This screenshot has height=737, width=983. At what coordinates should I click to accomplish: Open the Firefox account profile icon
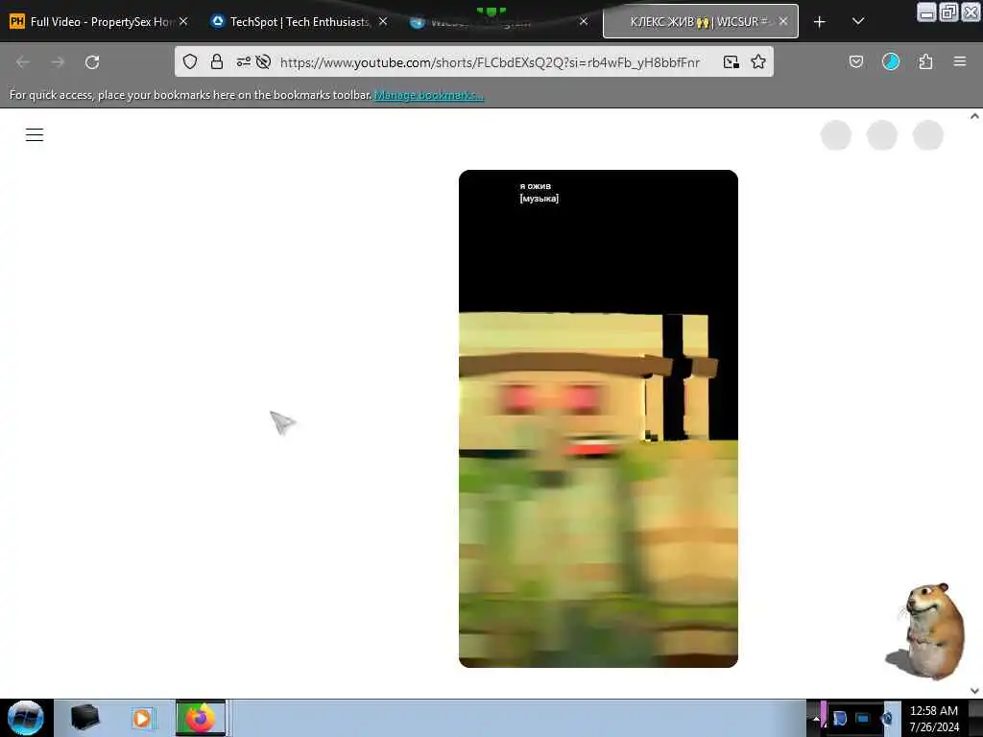coord(891,61)
